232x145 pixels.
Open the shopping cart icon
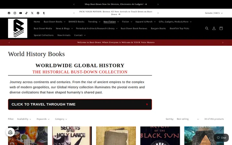(x=221, y=28)
